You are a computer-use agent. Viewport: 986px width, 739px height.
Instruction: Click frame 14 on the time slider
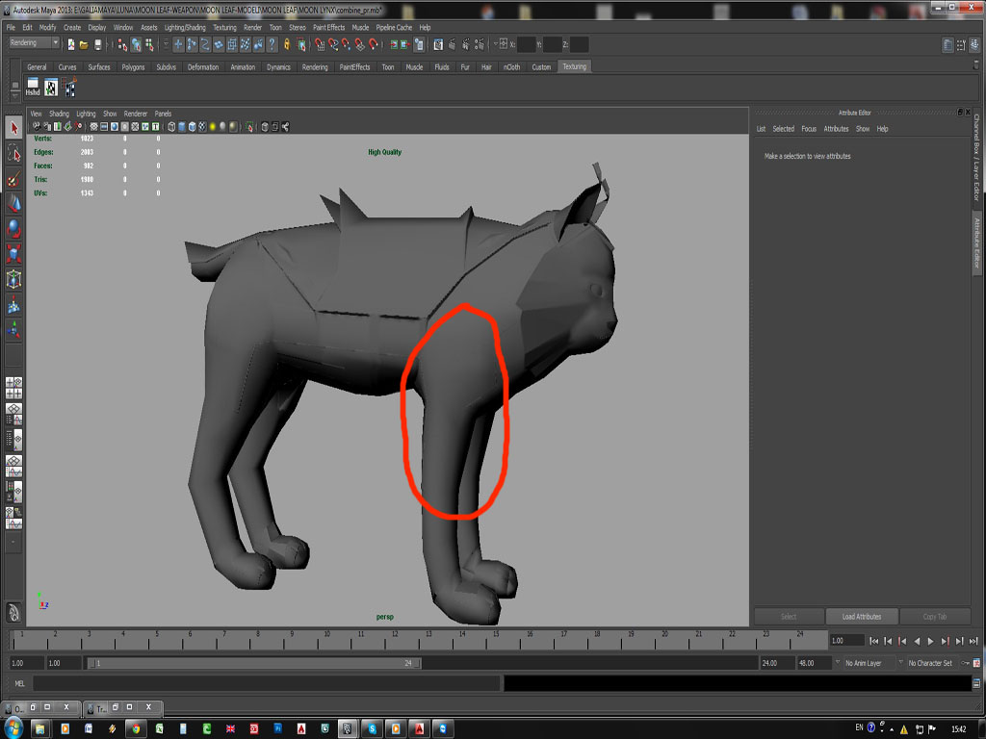pos(463,637)
